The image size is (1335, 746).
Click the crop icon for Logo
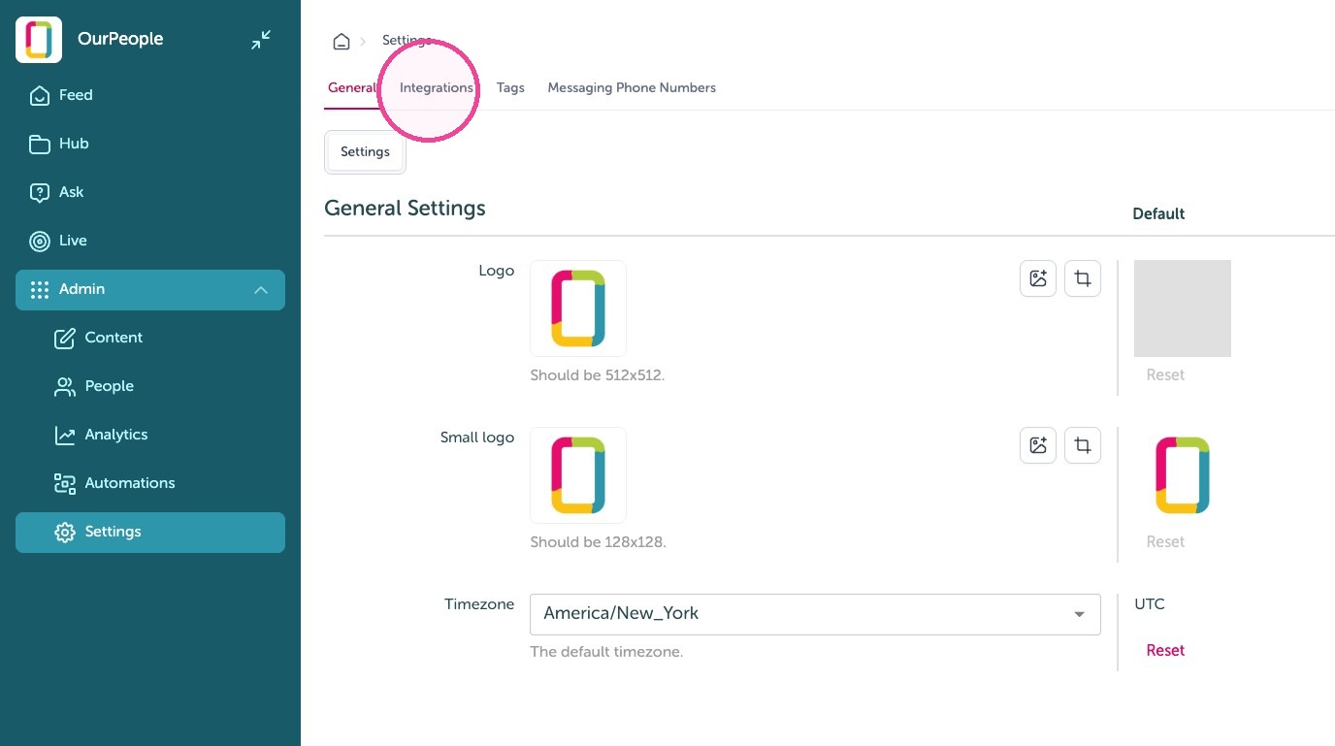[1083, 278]
